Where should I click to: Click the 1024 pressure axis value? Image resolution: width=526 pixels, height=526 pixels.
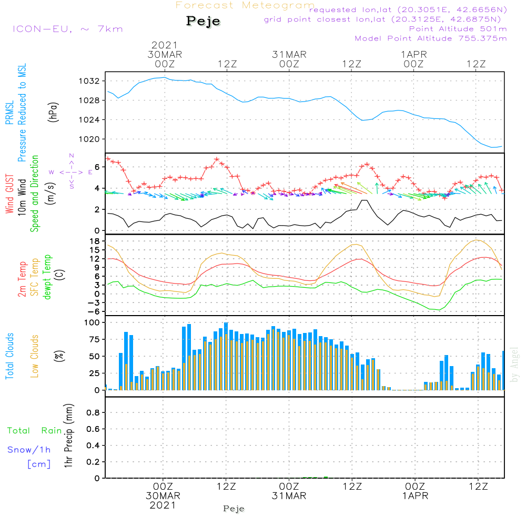(x=89, y=120)
